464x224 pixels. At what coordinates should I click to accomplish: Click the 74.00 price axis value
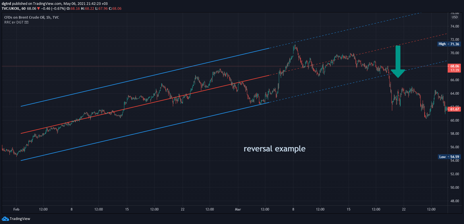click(x=455, y=26)
